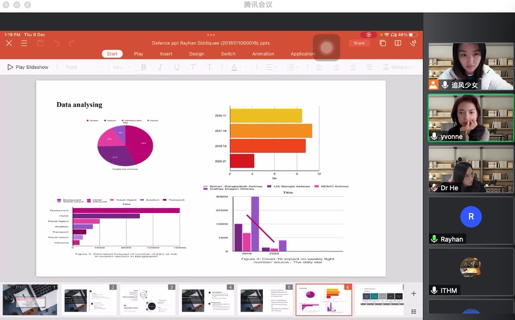Click the redo arrow icon
The image size is (515, 320).
(72, 43)
